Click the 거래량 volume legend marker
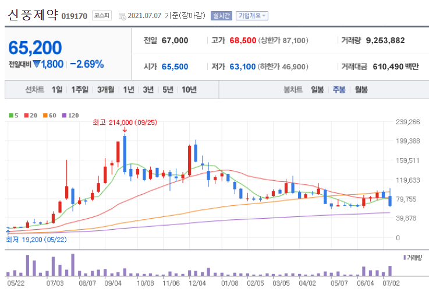 click(405, 257)
